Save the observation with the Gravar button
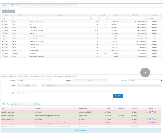 coord(118,96)
